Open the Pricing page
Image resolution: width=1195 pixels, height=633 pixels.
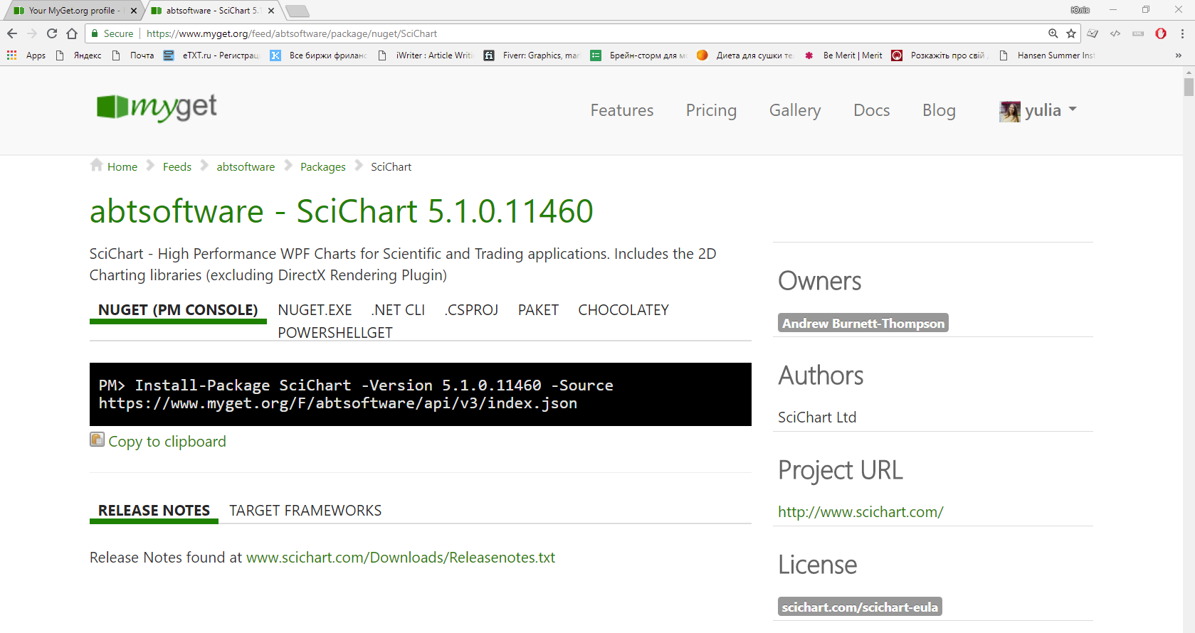[x=711, y=110]
